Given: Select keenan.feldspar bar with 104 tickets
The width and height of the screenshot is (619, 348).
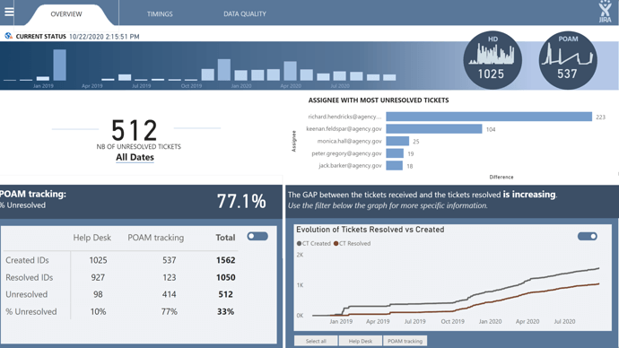Looking at the screenshot, I should click(x=434, y=128).
